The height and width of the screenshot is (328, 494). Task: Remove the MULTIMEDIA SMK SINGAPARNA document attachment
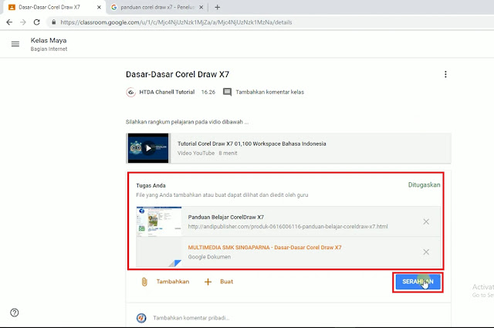tap(426, 252)
